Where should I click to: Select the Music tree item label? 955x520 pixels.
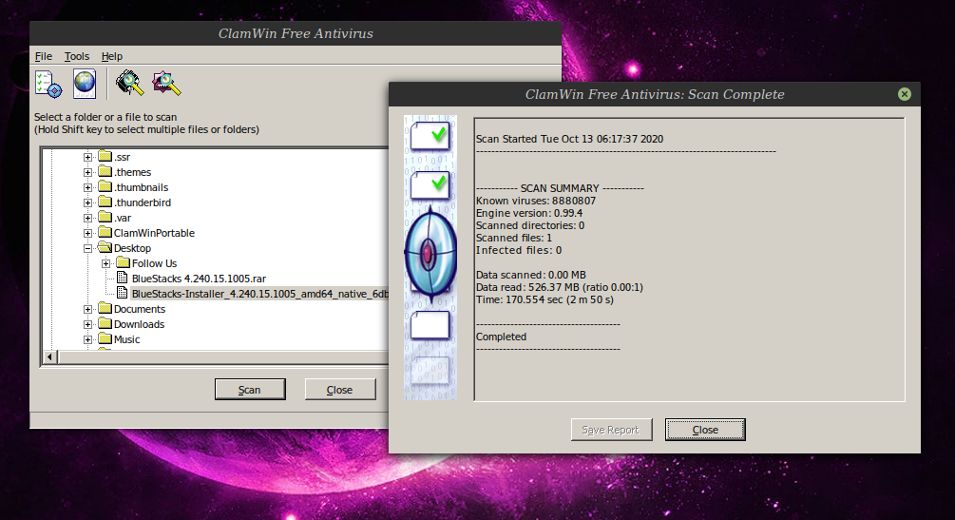(x=126, y=339)
